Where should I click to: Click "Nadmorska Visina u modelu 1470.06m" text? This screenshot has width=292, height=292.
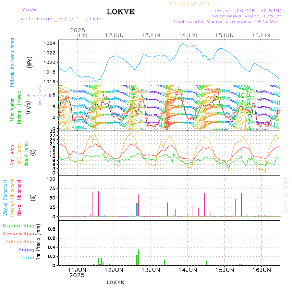[227, 21]
